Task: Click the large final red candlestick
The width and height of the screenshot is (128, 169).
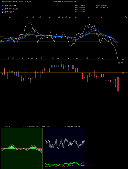Action: 118,84
